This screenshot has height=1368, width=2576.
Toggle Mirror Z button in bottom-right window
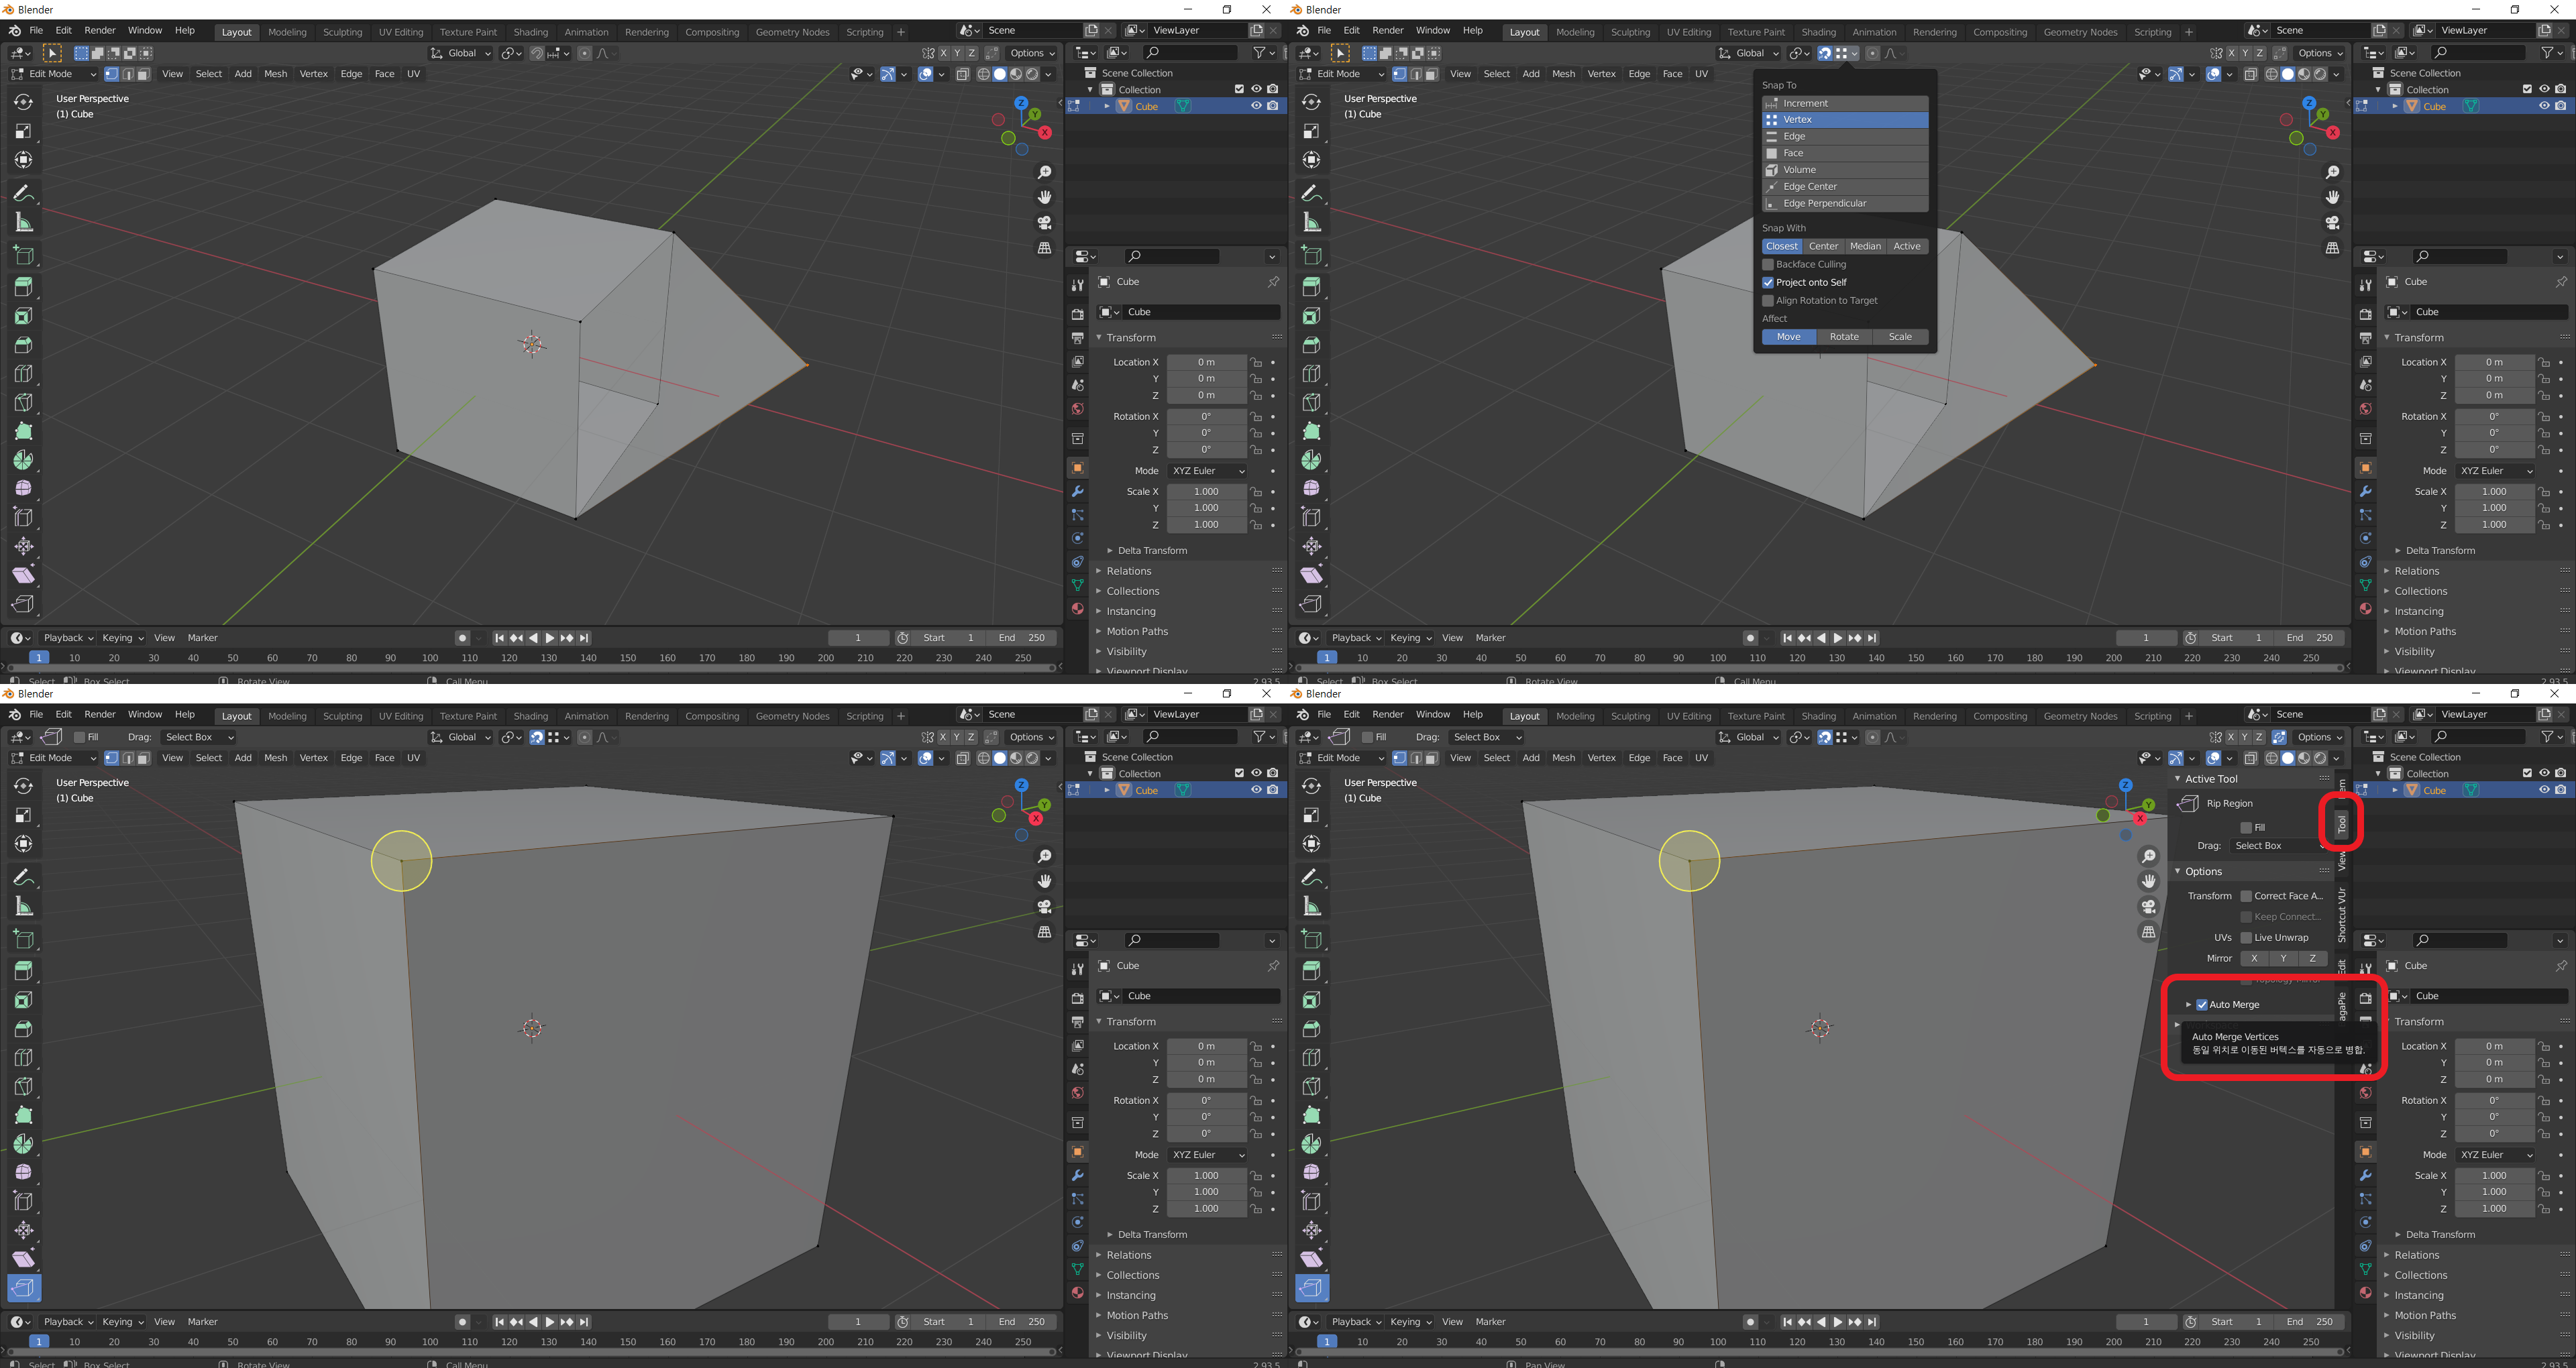[x=2312, y=958]
